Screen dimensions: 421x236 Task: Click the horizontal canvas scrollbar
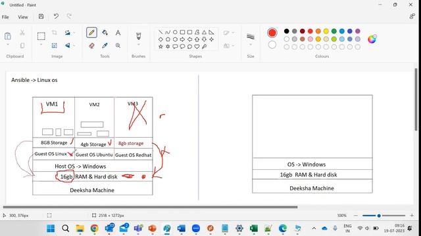(150, 207)
